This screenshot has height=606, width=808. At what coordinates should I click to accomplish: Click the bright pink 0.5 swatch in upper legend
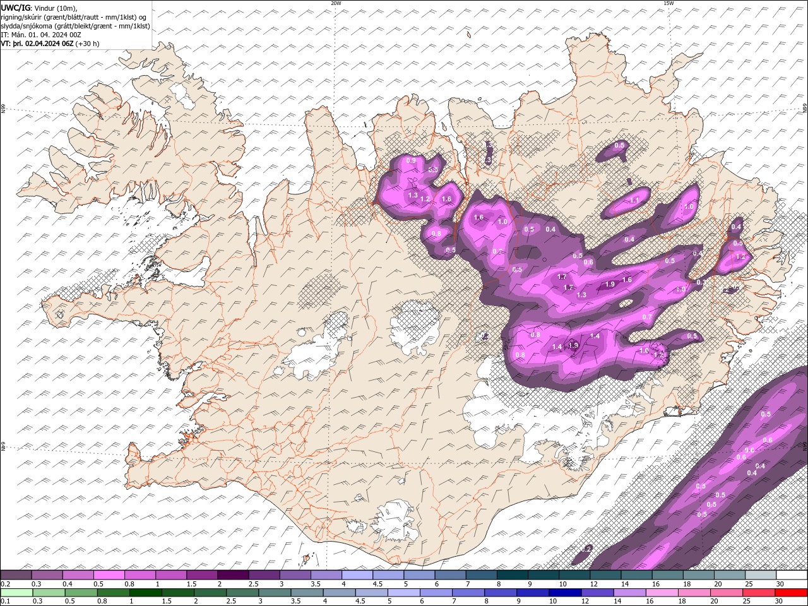coord(109,575)
